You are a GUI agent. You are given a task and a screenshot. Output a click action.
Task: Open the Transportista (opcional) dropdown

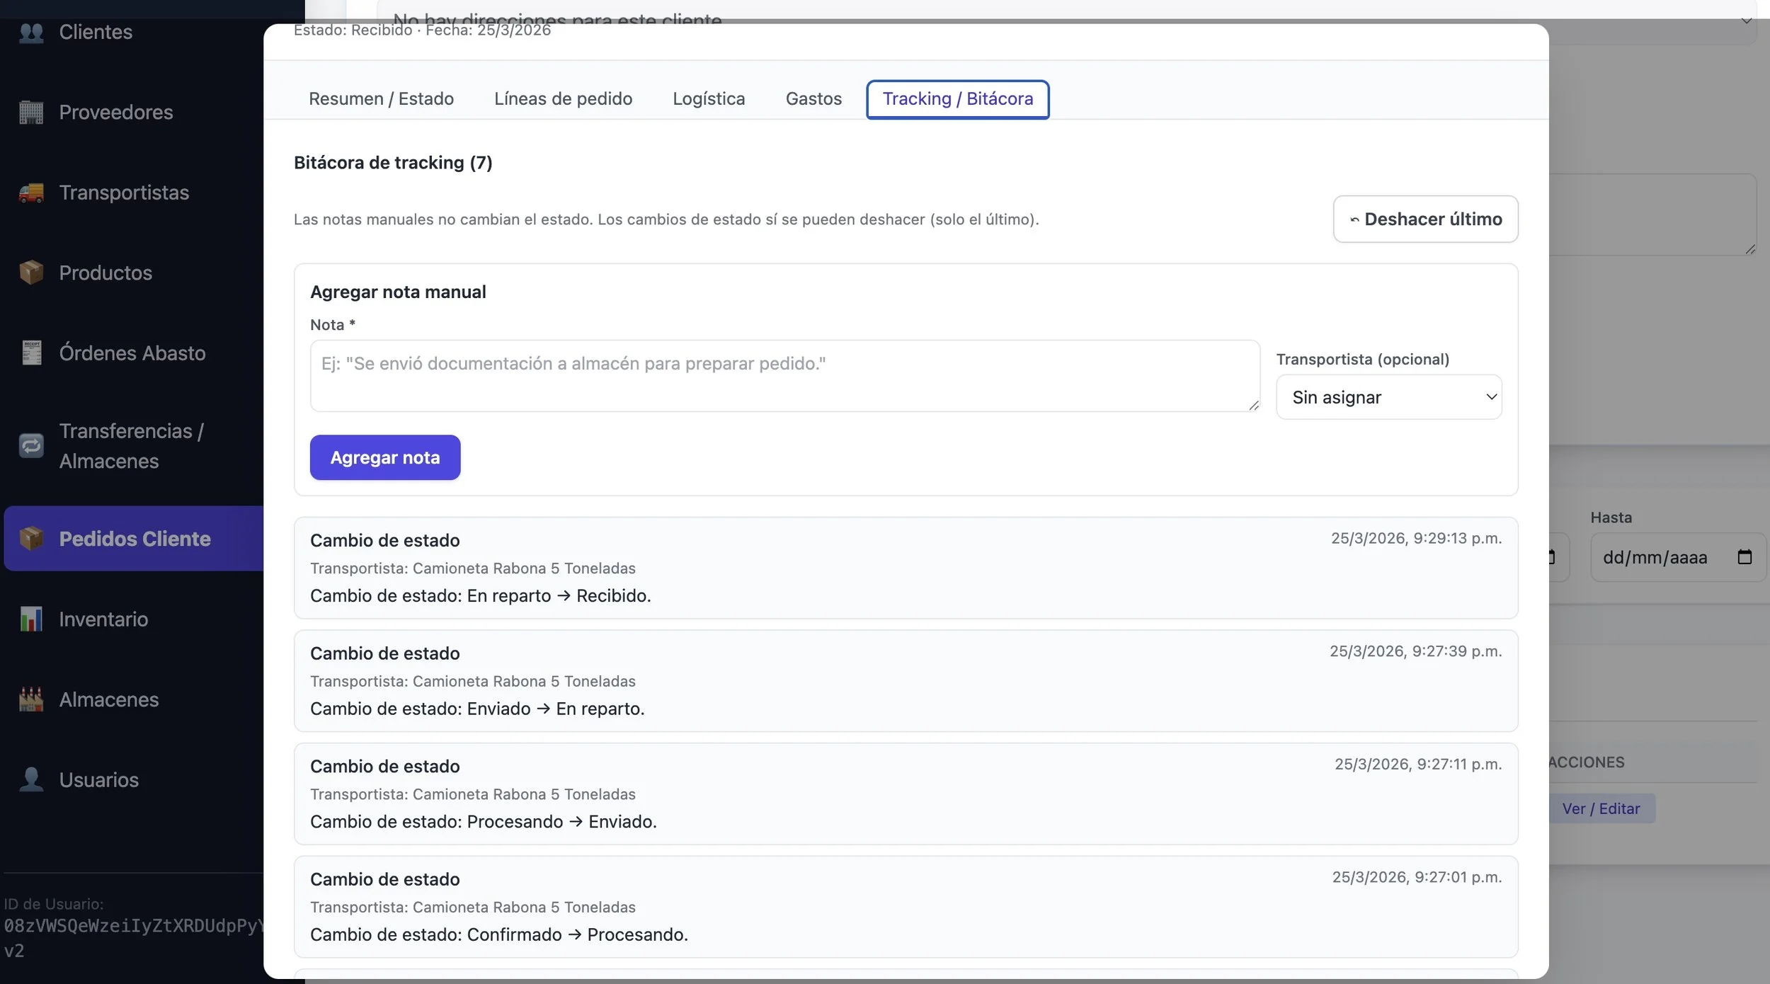click(1388, 397)
